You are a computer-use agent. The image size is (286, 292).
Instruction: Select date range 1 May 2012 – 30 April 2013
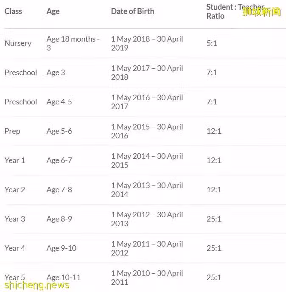coord(147,219)
